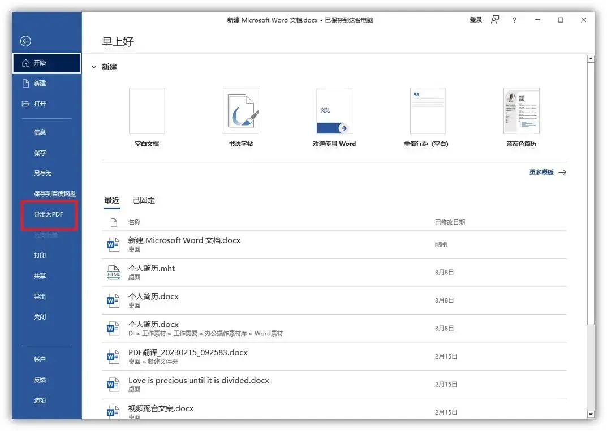Create a 空白文档 from template thumbnail
The width and height of the screenshot is (607, 431).
click(x=147, y=111)
